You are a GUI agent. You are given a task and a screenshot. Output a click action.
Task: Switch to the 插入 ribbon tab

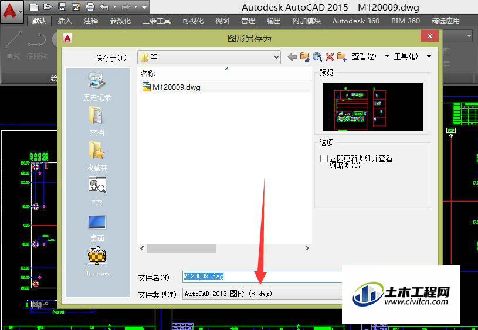pos(65,21)
